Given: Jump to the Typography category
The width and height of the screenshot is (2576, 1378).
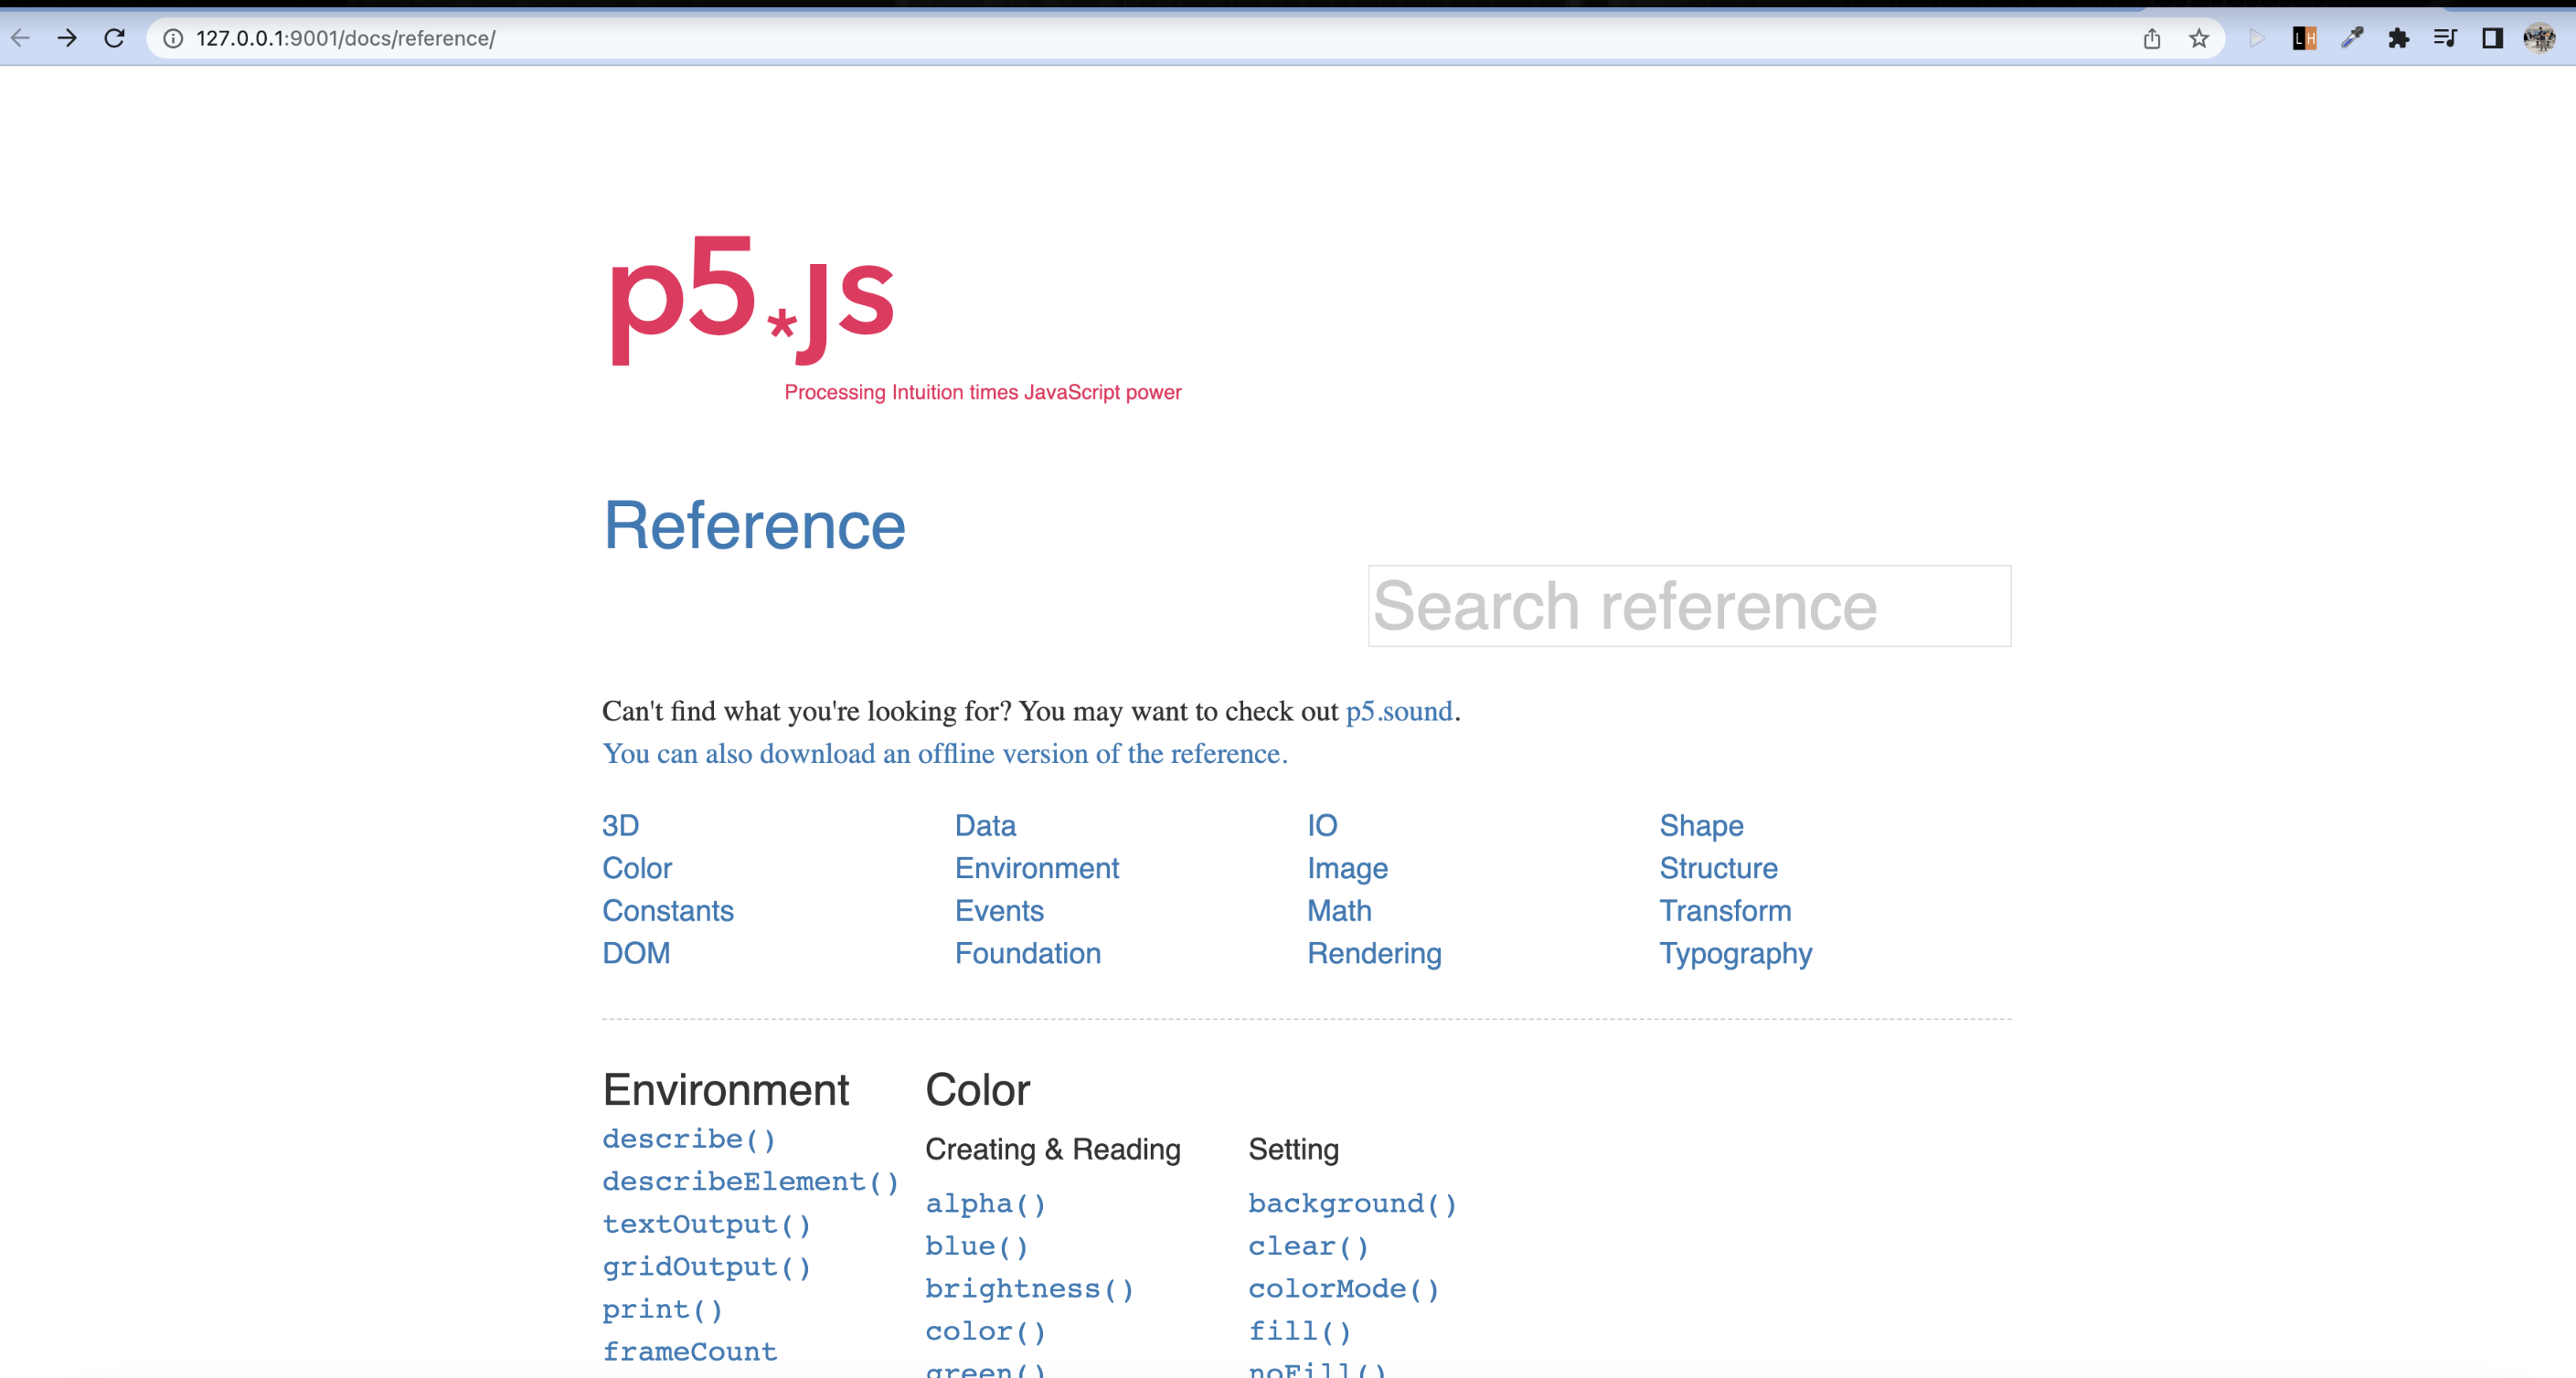Looking at the screenshot, I should (1735, 953).
